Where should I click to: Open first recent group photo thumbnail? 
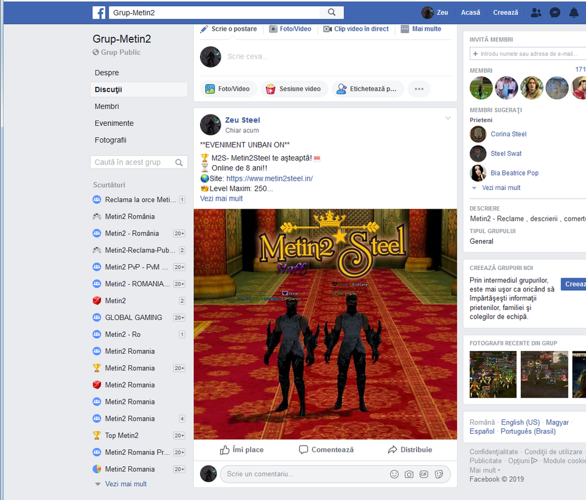(x=493, y=374)
